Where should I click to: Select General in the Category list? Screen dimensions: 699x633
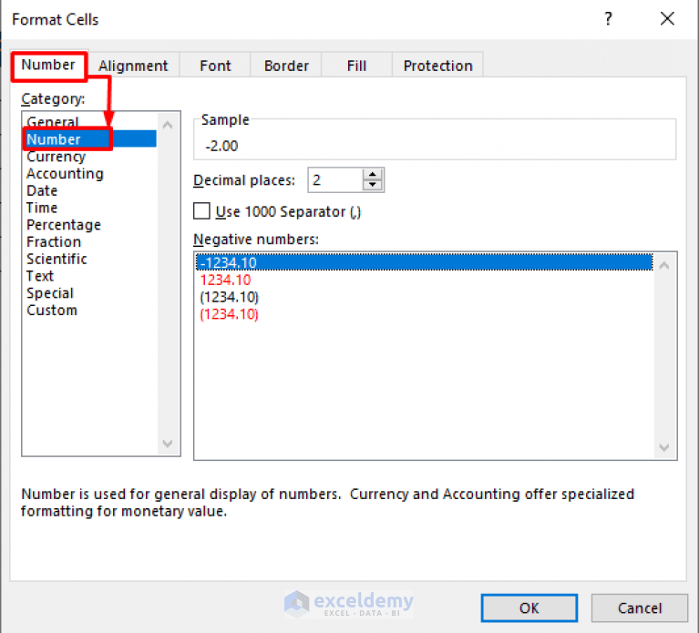point(89,122)
